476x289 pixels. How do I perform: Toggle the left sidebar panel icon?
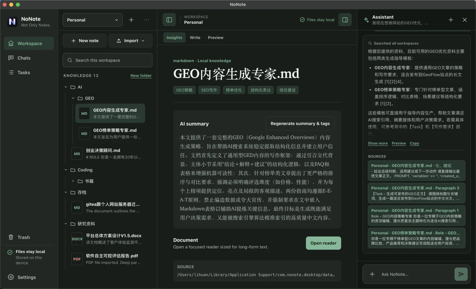point(169,20)
